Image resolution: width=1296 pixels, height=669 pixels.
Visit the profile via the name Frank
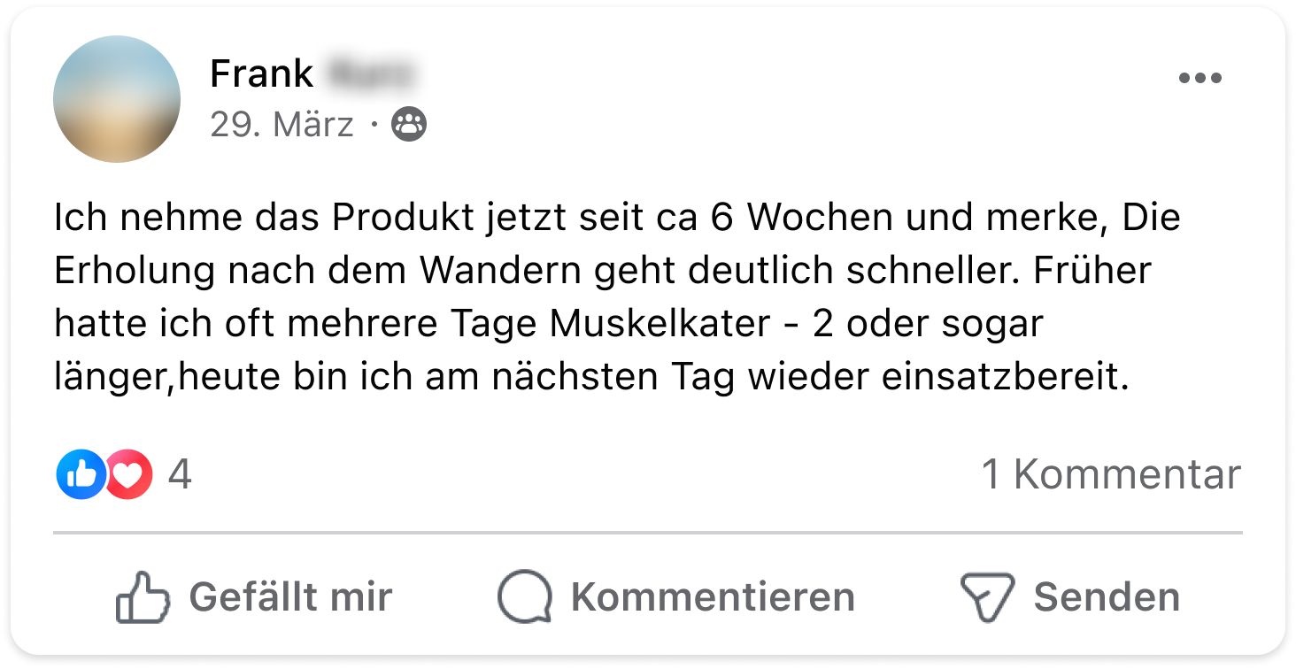pyautogui.click(x=262, y=73)
